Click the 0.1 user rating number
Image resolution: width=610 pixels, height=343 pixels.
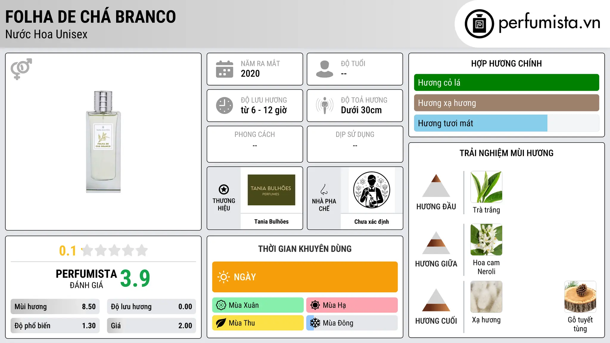(68, 251)
